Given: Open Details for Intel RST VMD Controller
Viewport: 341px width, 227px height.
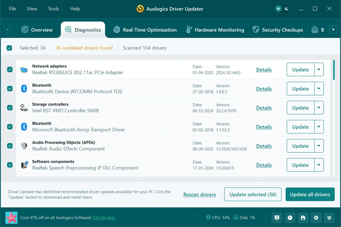Looking at the screenshot, I should (264, 108).
